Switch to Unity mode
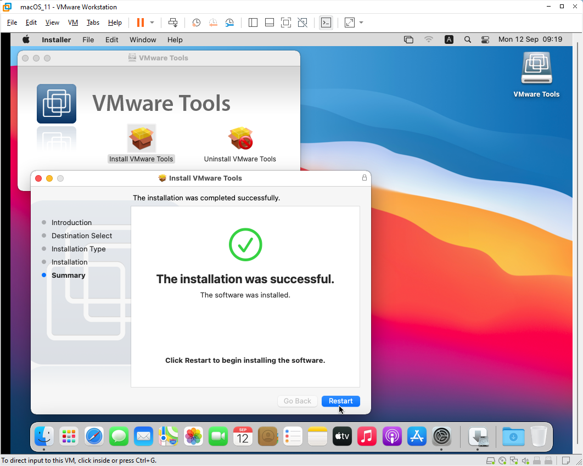This screenshot has height=466, width=583. tap(302, 23)
